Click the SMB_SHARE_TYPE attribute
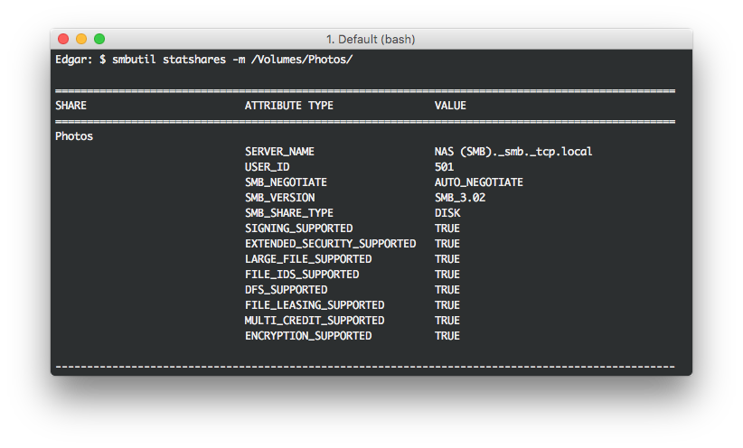 point(289,213)
